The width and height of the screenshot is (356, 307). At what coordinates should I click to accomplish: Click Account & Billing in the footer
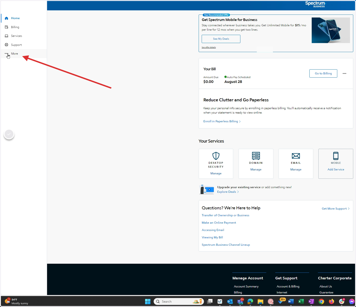click(288, 287)
